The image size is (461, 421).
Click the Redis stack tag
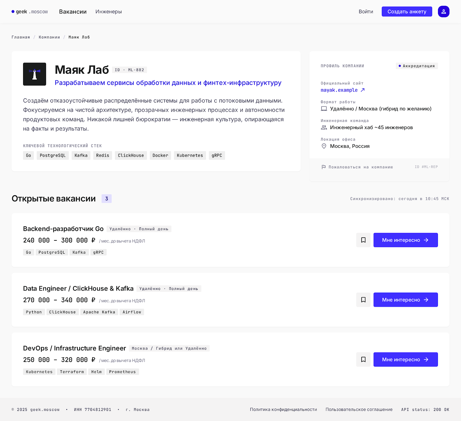point(103,155)
